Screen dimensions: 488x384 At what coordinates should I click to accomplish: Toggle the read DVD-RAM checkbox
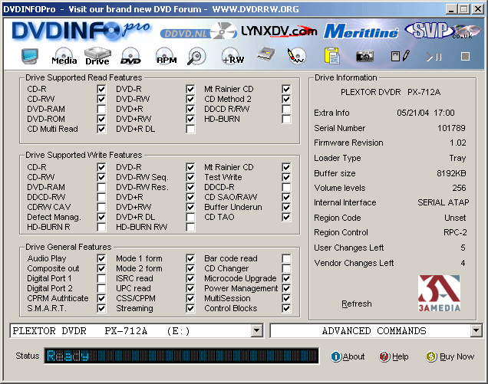(101, 109)
